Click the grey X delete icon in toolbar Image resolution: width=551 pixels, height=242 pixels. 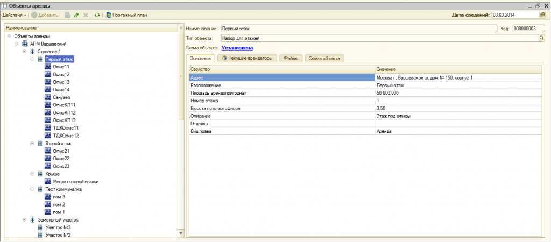[x=85, y=15]
